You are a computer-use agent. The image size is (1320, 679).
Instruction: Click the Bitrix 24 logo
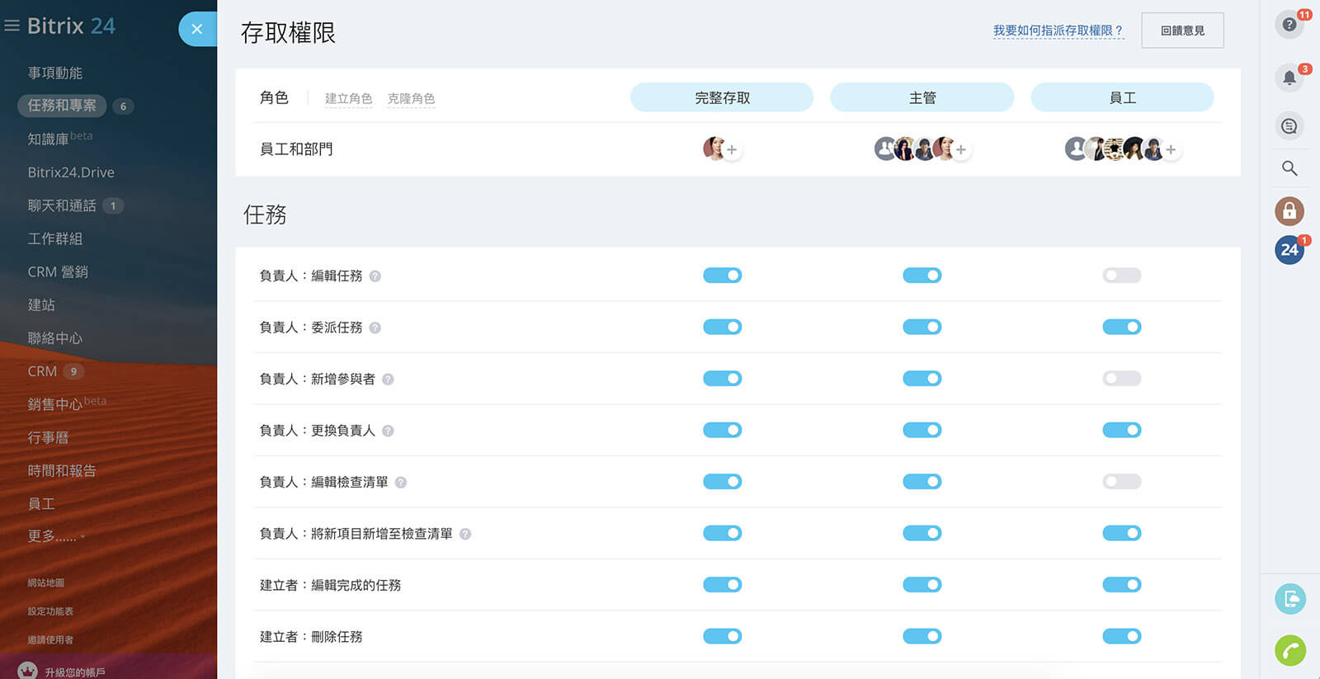tap(71, 26)
